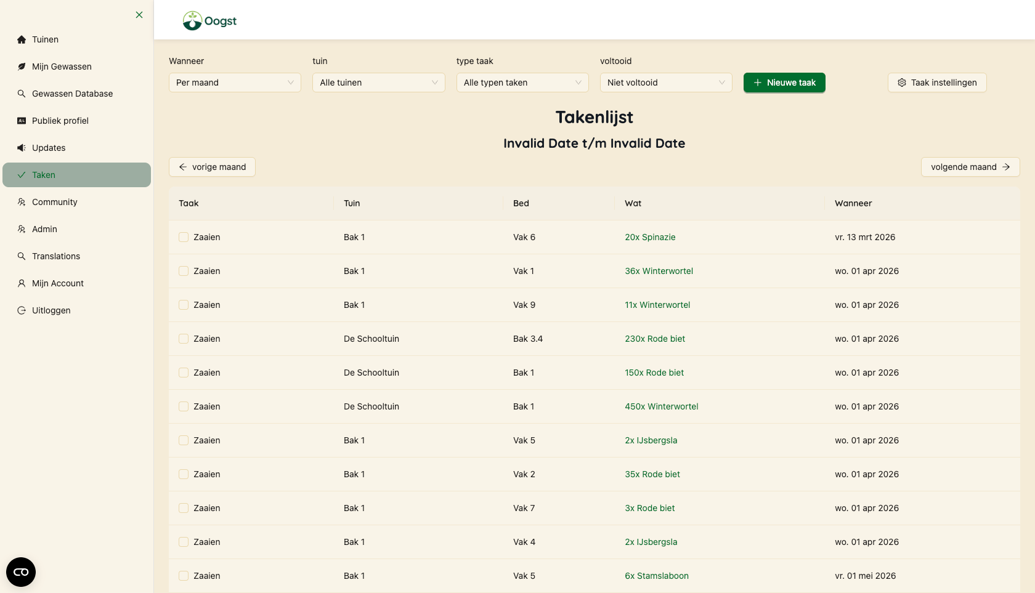Screen dimensions: 1035x593
Task: Close the sidebar with the X icon
Action: tap(139, 15)
